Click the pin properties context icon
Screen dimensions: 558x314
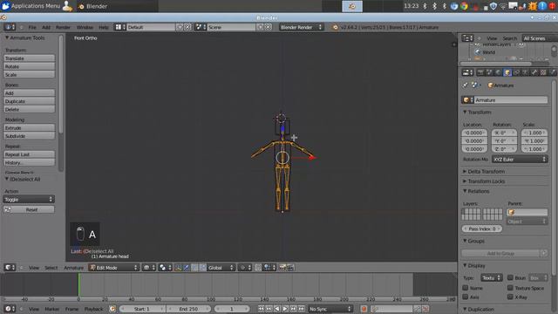point(465,85)
